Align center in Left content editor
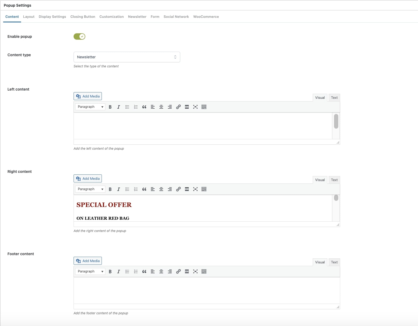This screenshot has width=418, height=326. point(161,107)
